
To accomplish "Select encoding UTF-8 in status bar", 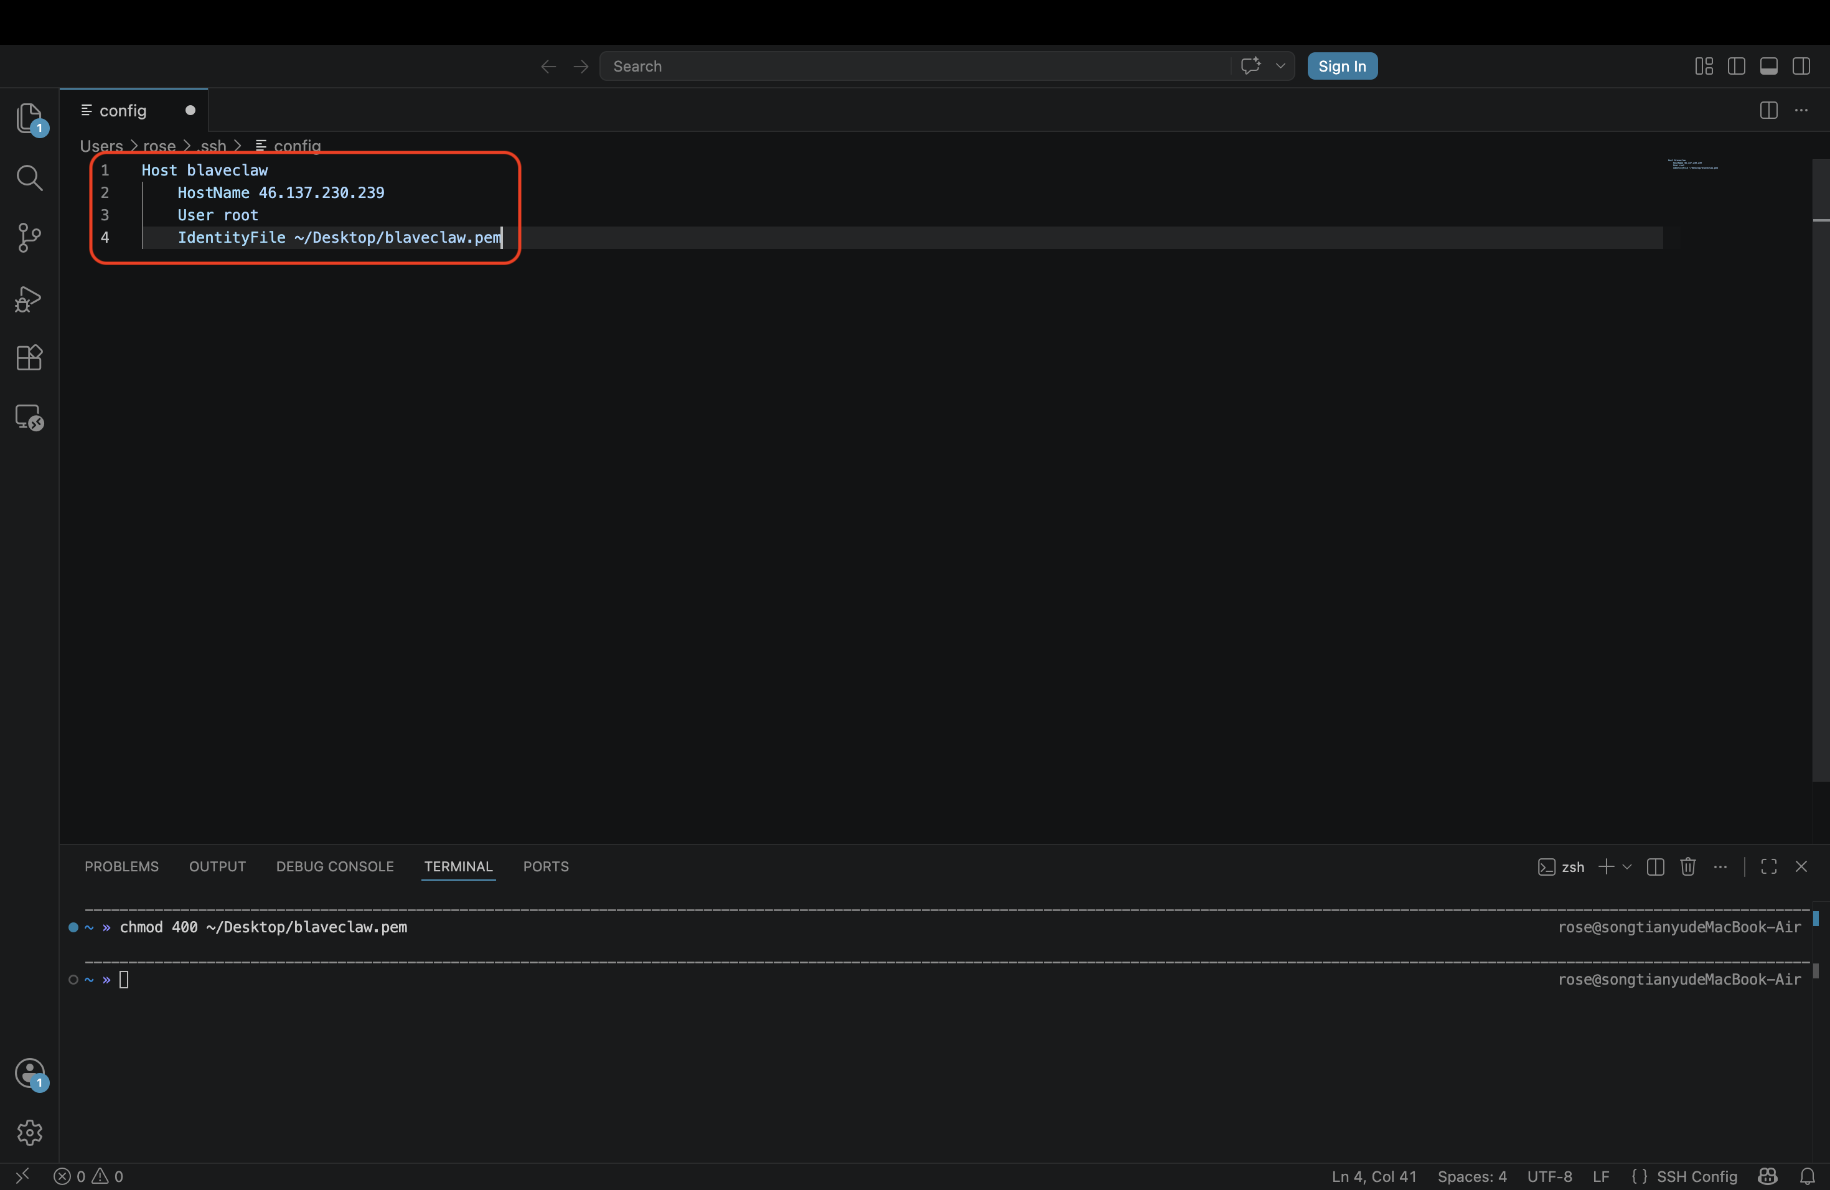I will coord(1549,1176).
